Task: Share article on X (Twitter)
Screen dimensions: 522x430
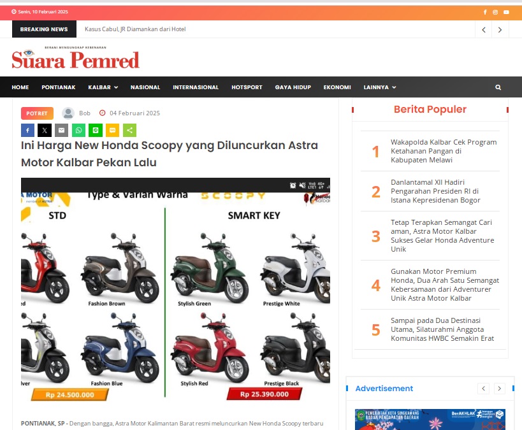Action: click(x=45, y=130)
